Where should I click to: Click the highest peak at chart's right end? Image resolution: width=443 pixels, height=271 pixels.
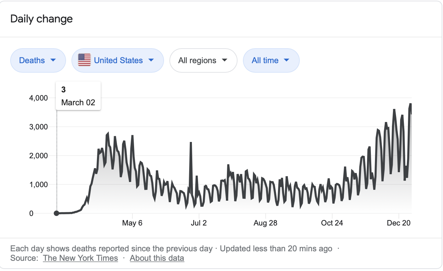tap(410, 104)
